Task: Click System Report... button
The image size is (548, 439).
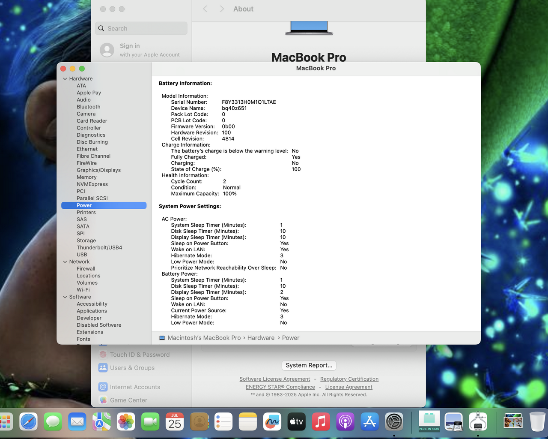Action: click(309, 365)
